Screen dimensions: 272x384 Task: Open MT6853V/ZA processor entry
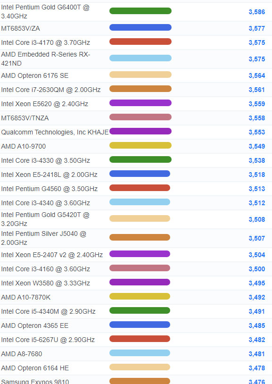coord(21,28)
